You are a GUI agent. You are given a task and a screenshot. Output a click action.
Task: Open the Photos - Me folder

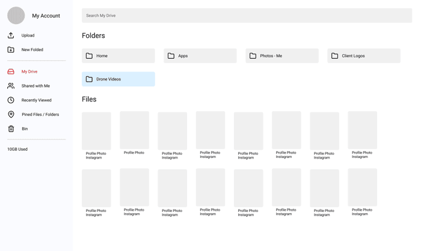point(282,56)
